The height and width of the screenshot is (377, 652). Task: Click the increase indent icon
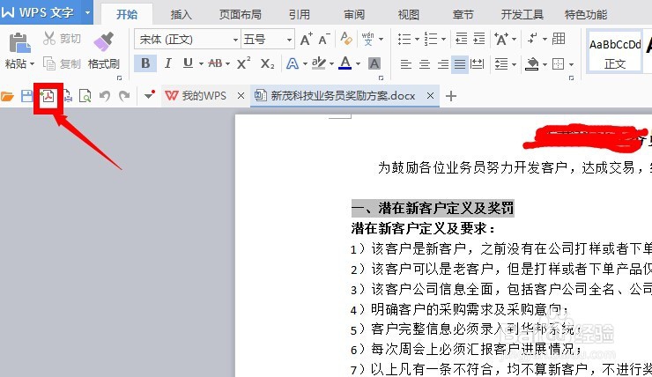(x=479, y=39)
